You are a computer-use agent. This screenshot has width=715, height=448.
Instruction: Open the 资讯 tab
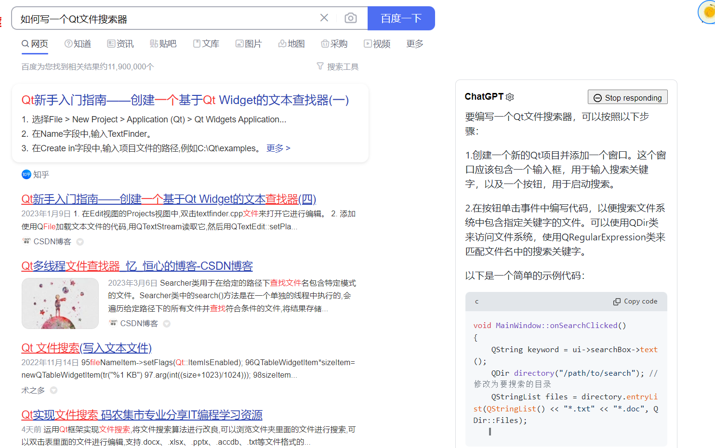tap(120, 44)
